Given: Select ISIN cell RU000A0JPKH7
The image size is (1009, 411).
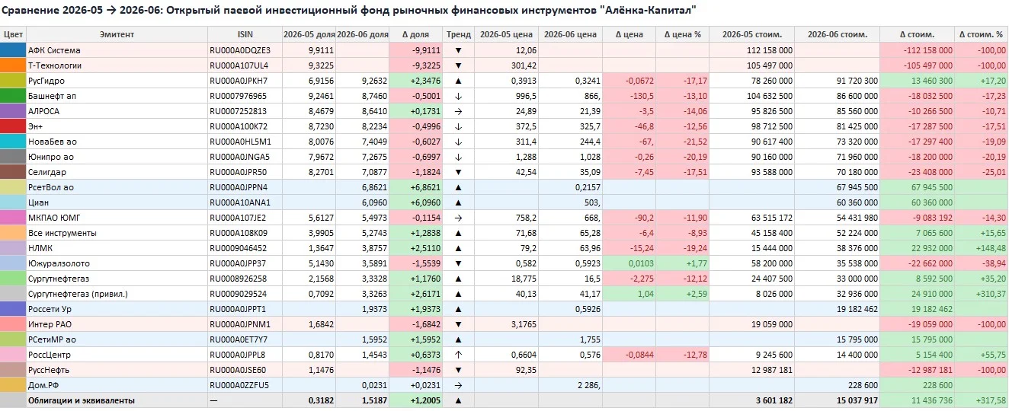Looking at the screenshot, I should (x=245, y=81).
